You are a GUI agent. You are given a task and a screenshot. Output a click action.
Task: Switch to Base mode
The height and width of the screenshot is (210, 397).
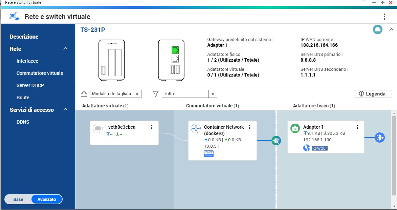[18, 199]
